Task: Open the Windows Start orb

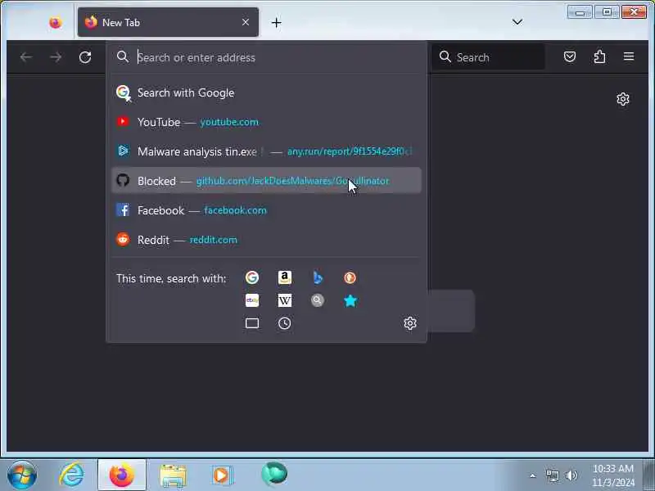Action: (x=22, y=475)
